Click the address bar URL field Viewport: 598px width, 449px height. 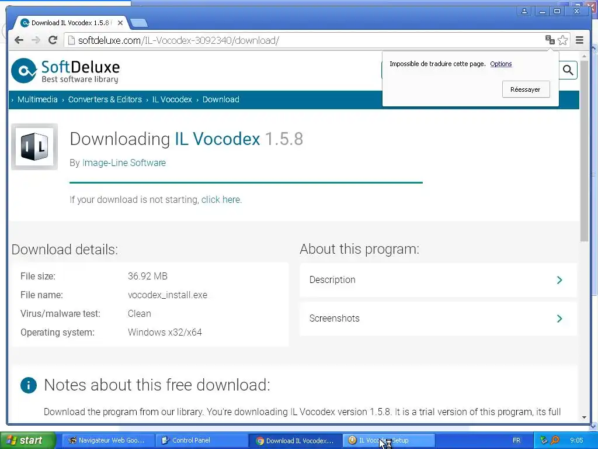[x=305, y=40]
